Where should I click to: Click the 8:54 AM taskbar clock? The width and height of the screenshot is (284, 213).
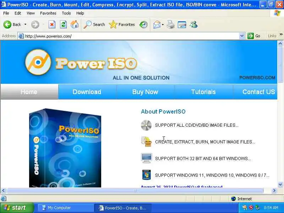pyautogui.click(x=271, y=208)
